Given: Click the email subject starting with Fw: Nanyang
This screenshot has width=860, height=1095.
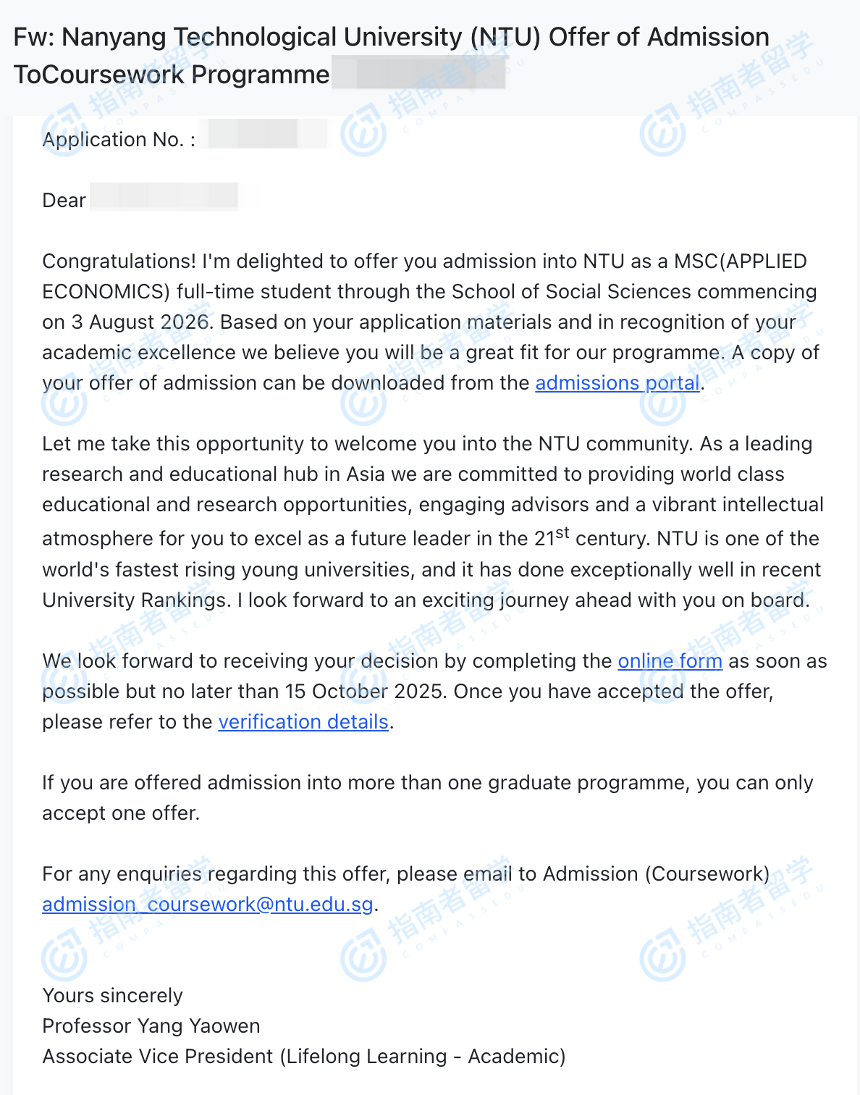Looking at the screenshot, I should [391, 38].
